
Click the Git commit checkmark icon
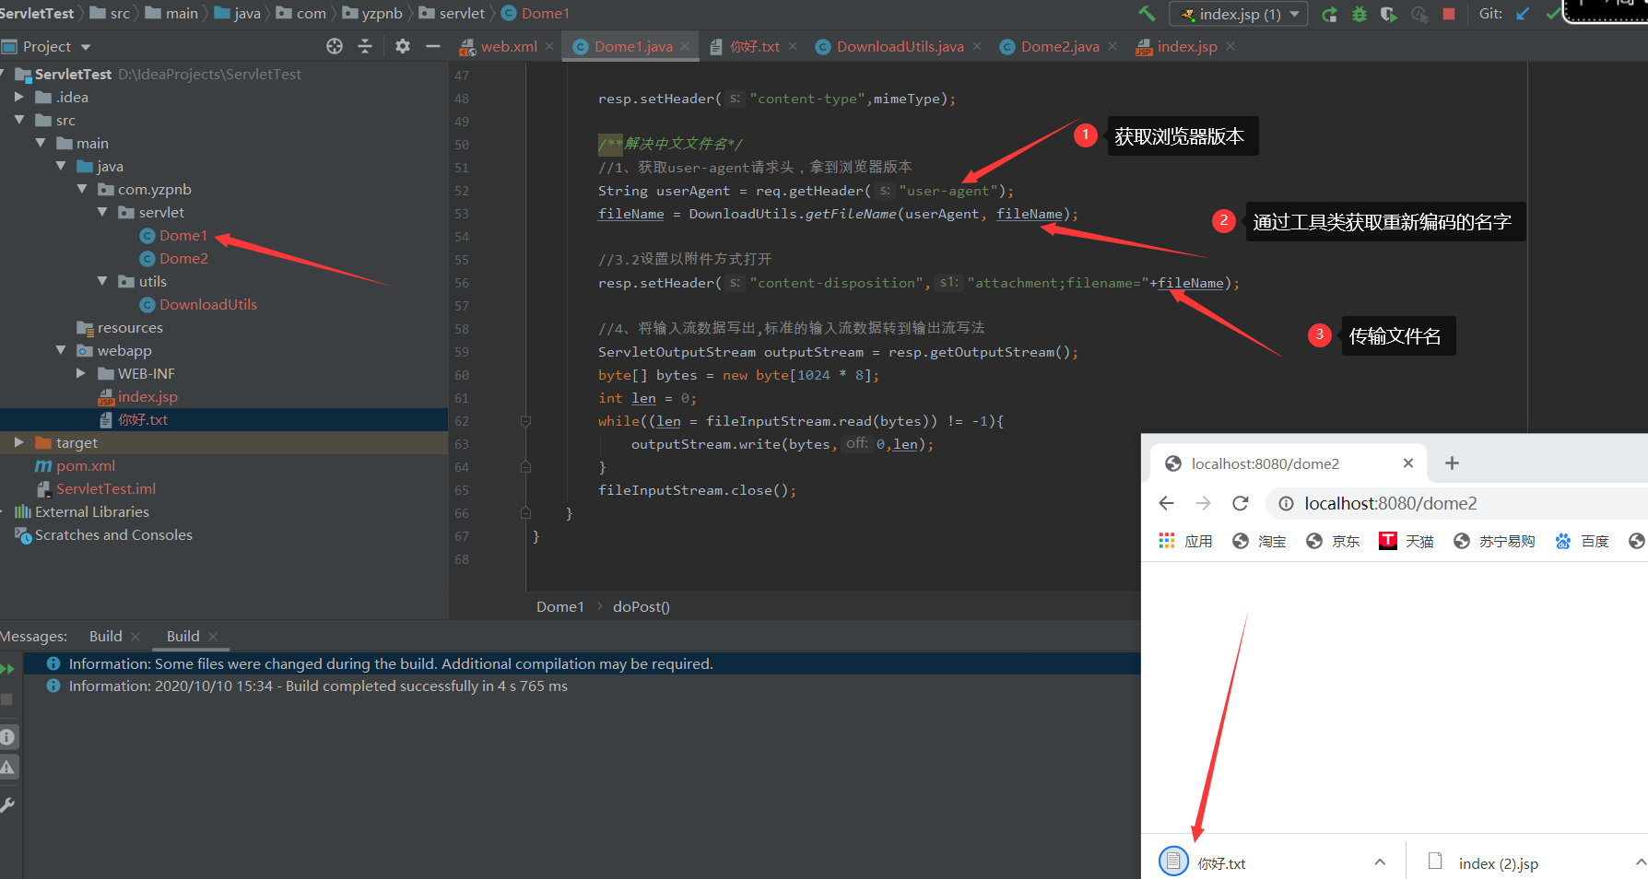tap(1553, 14)
